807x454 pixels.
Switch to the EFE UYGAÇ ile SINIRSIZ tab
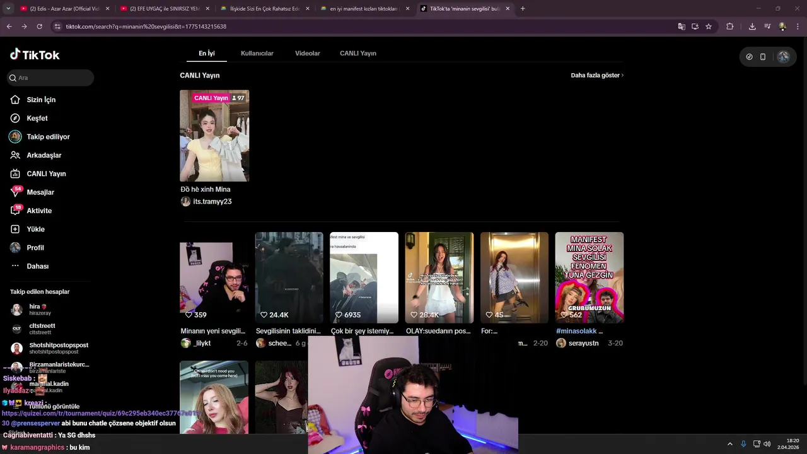pyautogui.click(x=164, y=9)
